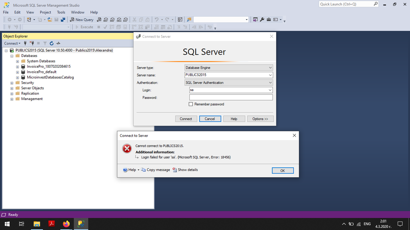410x230 pixels.
Task: Click the Execute button in the toolbar
Action: 84,27
